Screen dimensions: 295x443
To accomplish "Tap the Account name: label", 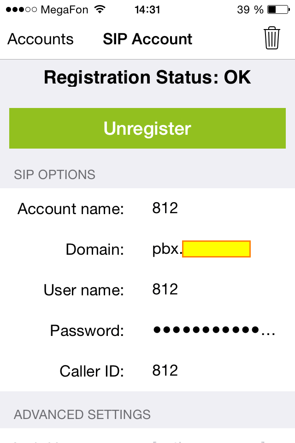I will [71, 209].
